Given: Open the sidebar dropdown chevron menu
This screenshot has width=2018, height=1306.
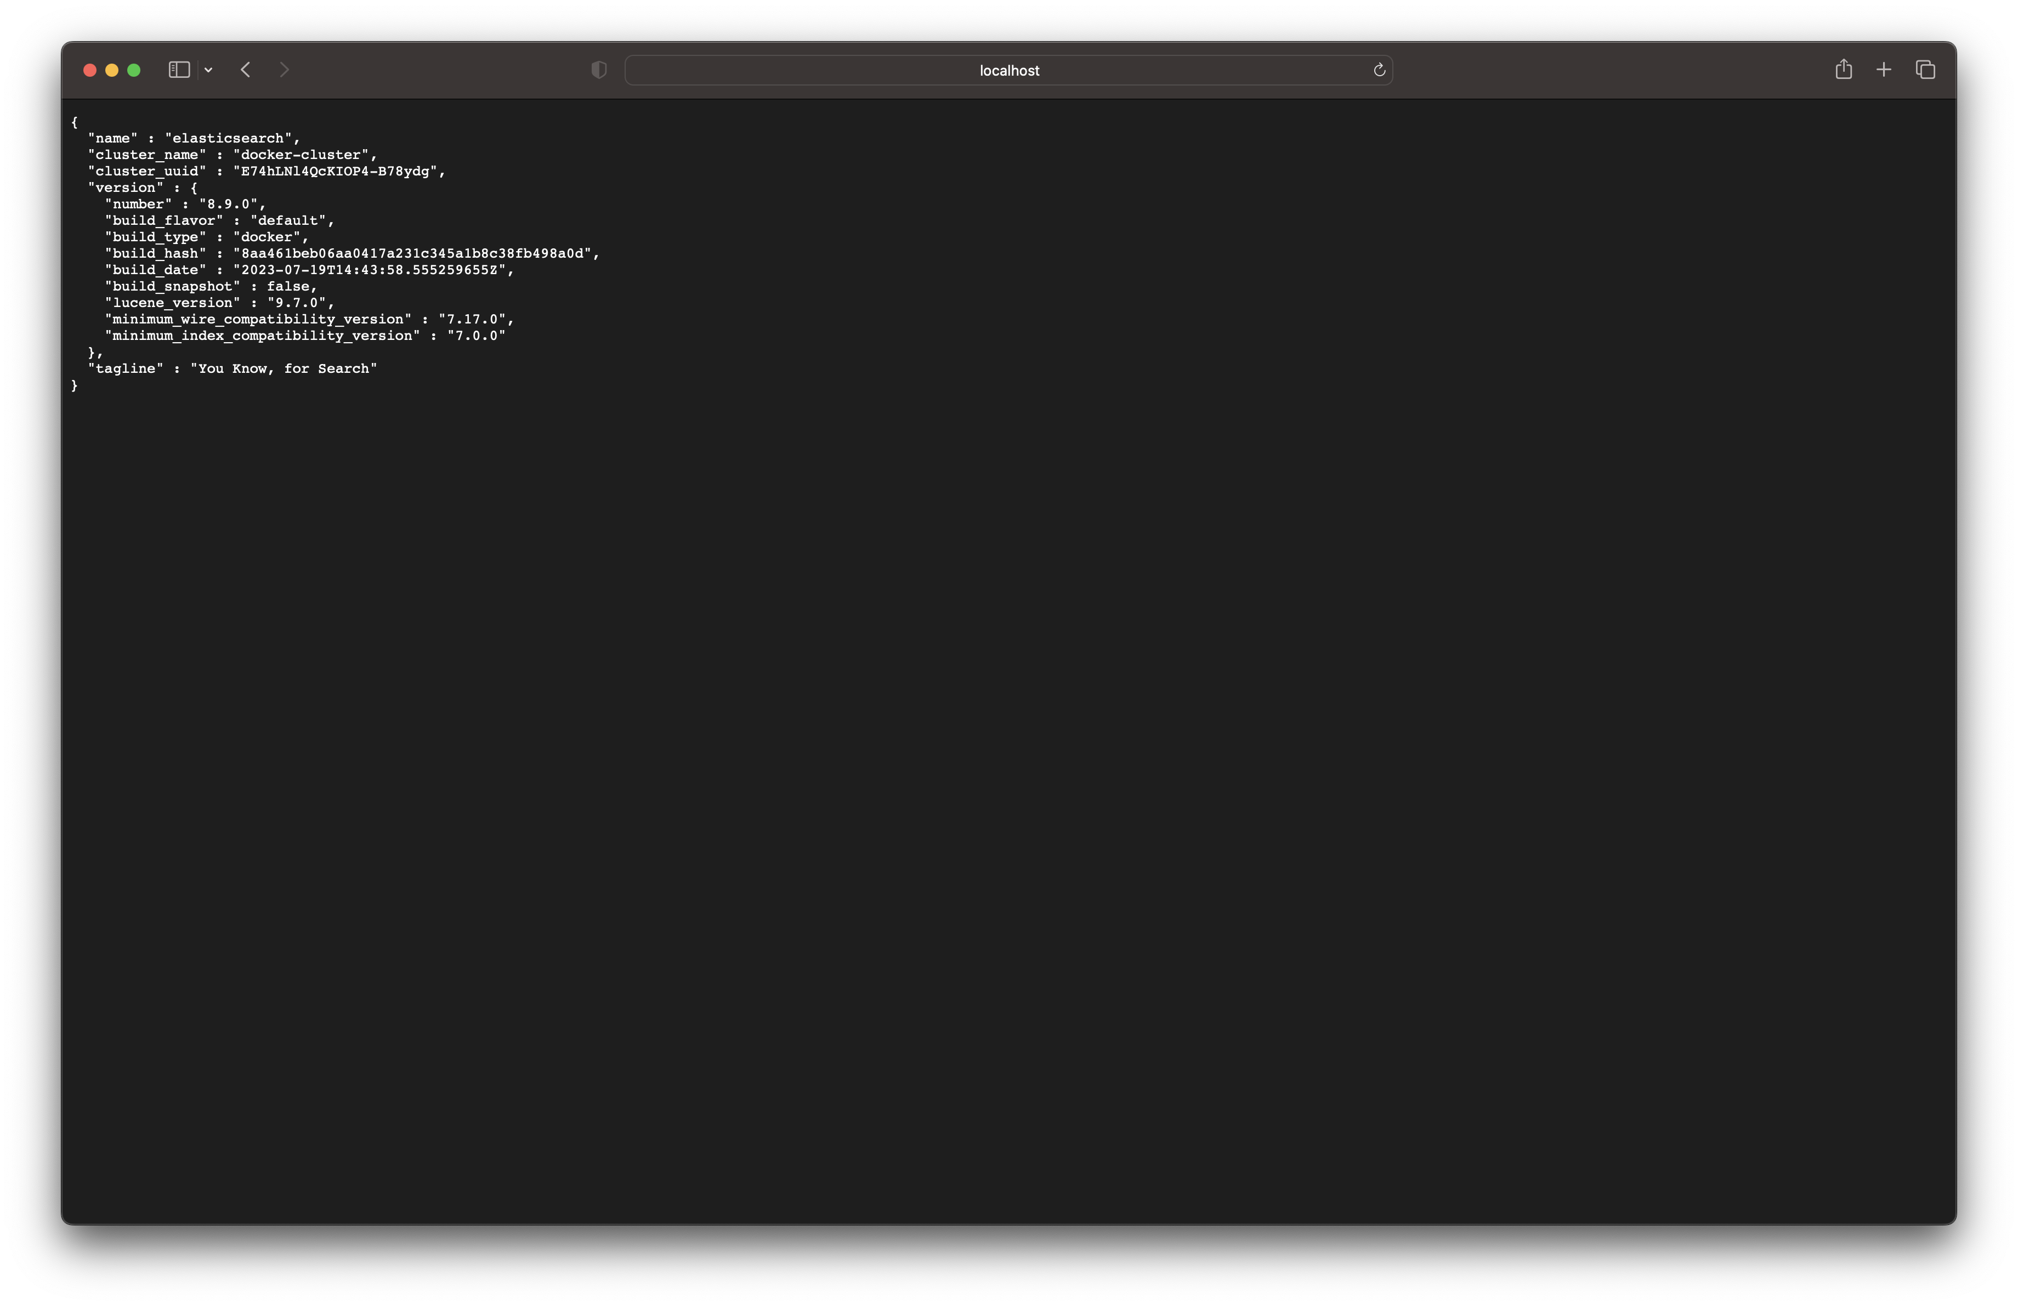Looking at the screenshot, I should [x=208, y=70].
